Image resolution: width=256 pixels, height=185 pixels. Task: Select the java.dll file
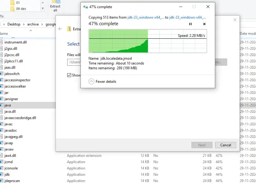tap(10, 112)
